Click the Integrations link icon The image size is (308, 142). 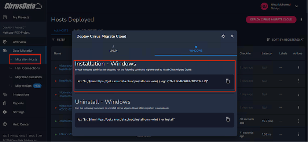5,94
